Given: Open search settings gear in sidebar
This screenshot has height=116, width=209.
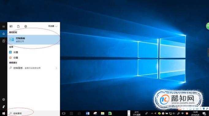Looking at the screenshot, I should coord(4,100).
